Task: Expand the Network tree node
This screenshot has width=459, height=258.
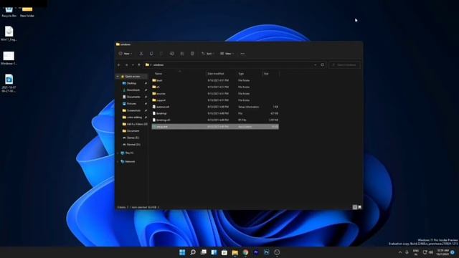Action: tap(118, 161)
